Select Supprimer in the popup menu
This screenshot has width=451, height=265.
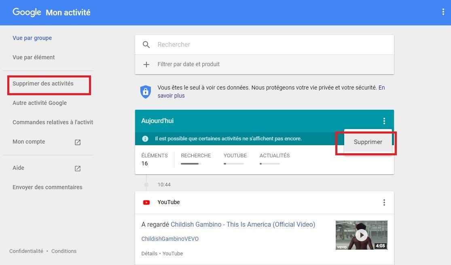tap(368, 142)
